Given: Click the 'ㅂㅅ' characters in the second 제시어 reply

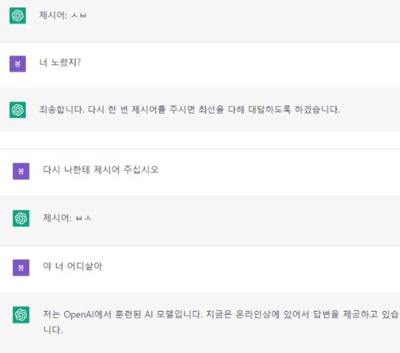Looking at the screenshot, I should coord(84,218).
